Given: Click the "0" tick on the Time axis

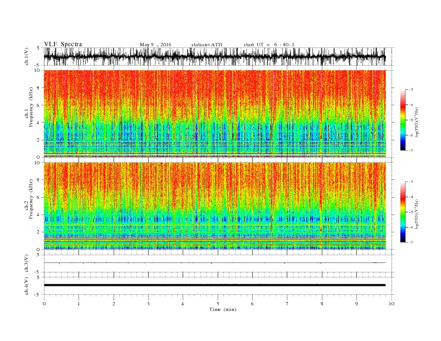Looking at the screenshot, I should click(x=44, y=304).
